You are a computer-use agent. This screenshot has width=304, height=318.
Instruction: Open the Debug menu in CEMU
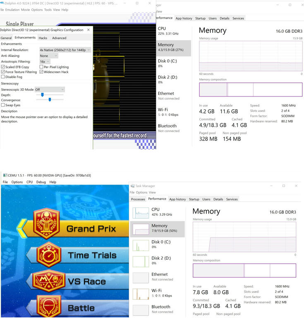pos(41,182)
